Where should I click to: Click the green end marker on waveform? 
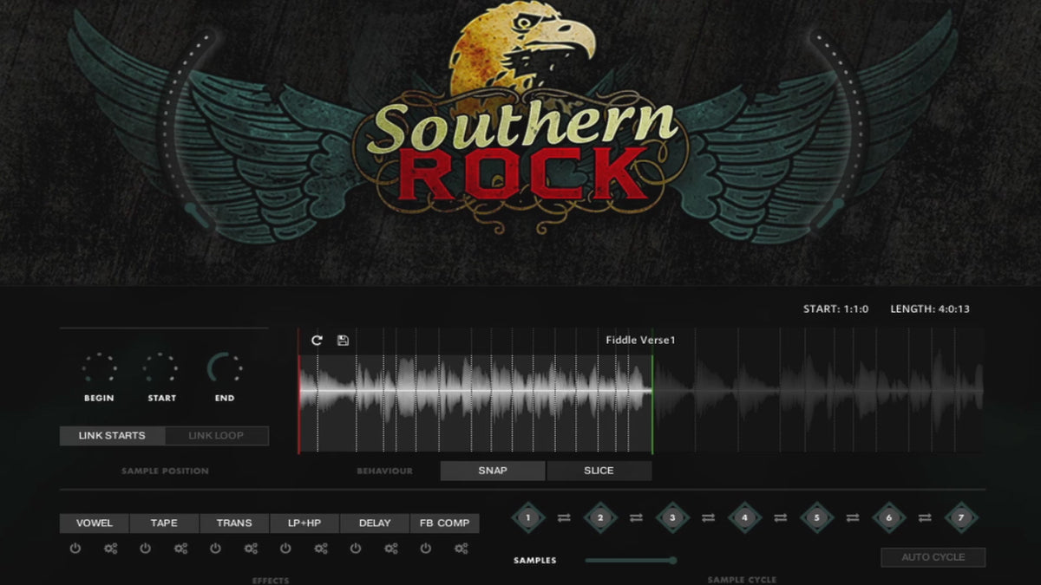[652, 403]
